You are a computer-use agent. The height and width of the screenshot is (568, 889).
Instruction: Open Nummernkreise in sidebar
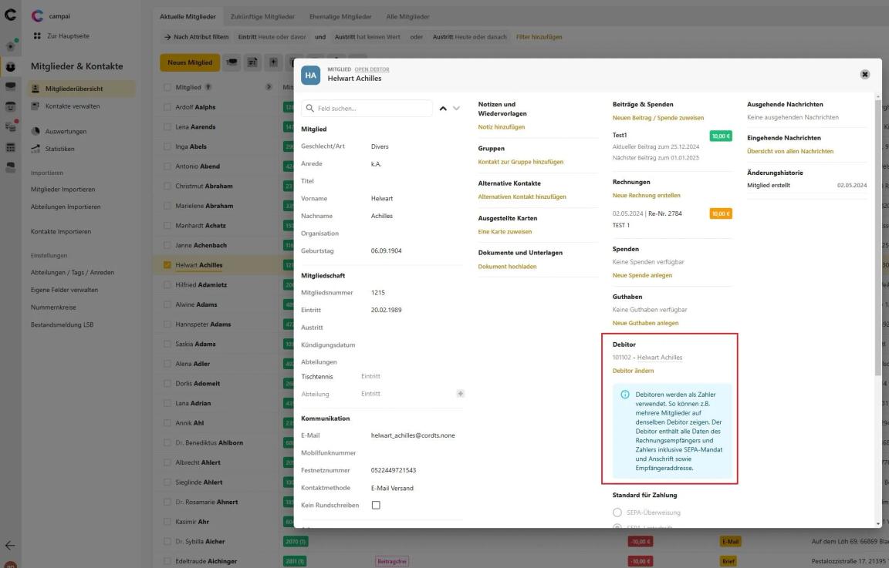coord(53,307)
